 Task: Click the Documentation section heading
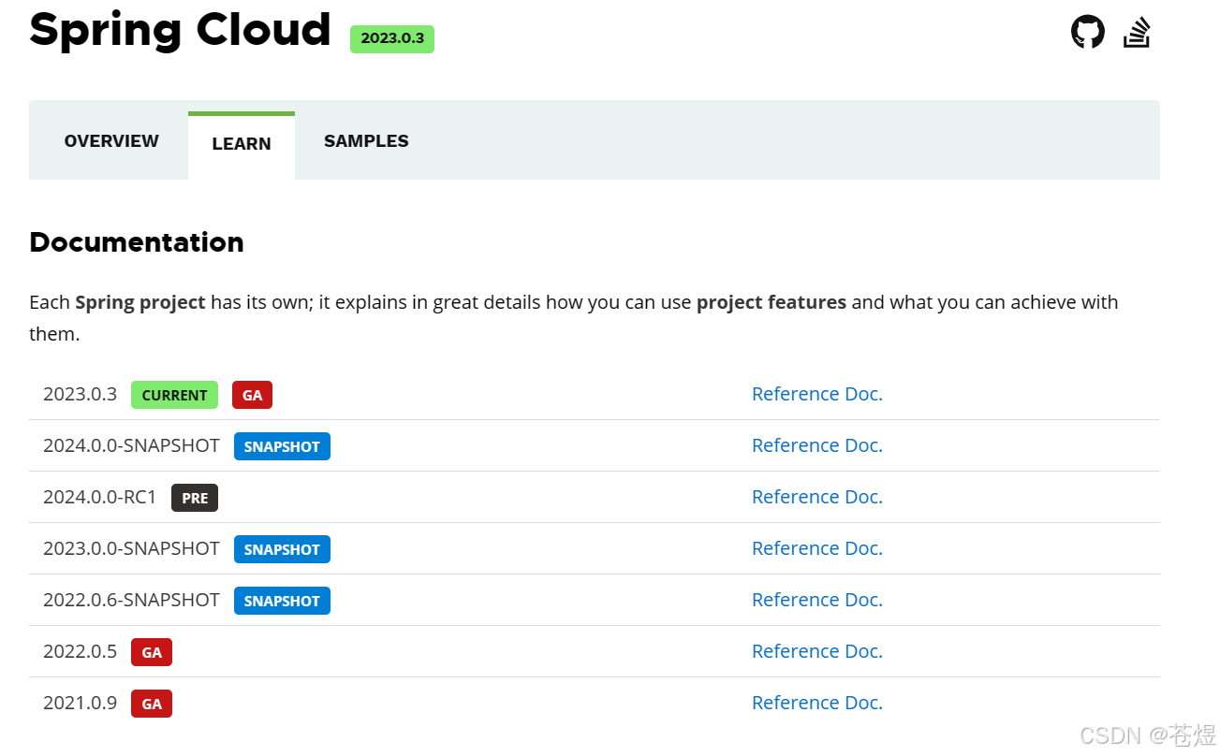[x=136, y=241]
